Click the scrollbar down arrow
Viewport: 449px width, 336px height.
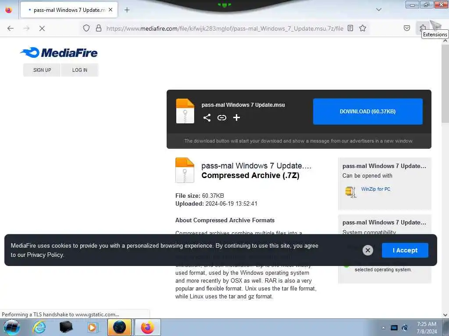[x=445, y=315]
